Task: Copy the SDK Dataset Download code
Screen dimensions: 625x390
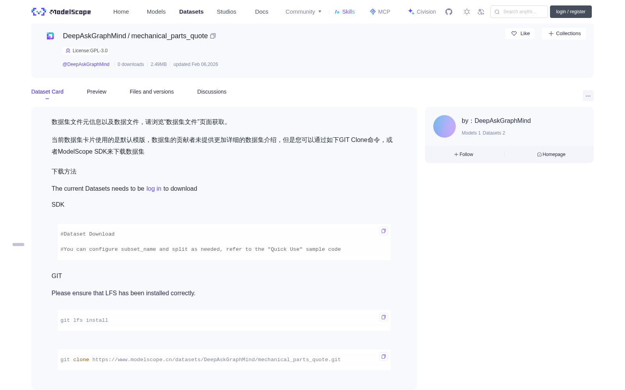Action: coord(384,231)
